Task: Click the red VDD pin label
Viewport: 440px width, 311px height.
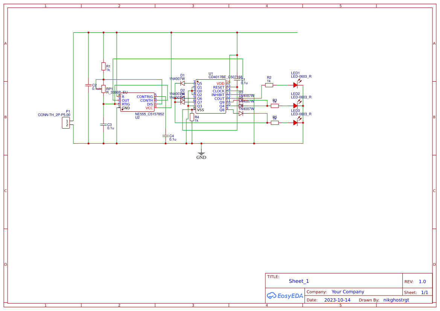Action: coord(220,83)
